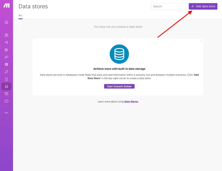The width and height of the screenshot is (222, 171).
Task: Open Data structures cube icon
Action: pyautogui.click(x=6, y=94)
